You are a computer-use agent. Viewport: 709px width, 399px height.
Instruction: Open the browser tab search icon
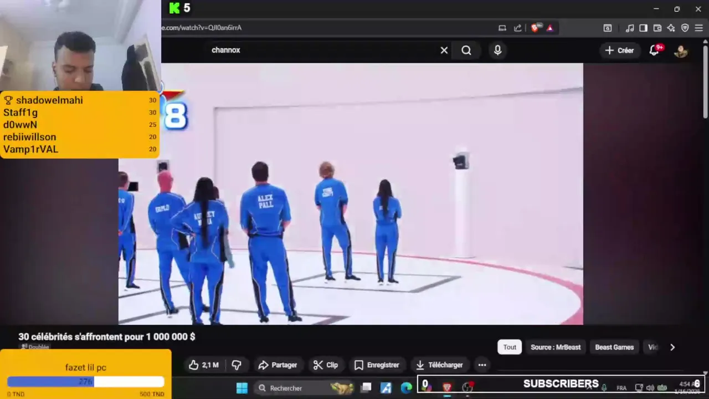coord(608,28)
